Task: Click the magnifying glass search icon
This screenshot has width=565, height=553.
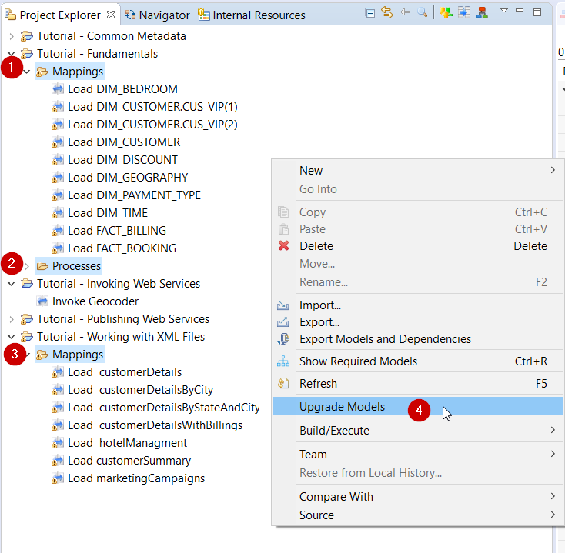Action: click(422, 12)
